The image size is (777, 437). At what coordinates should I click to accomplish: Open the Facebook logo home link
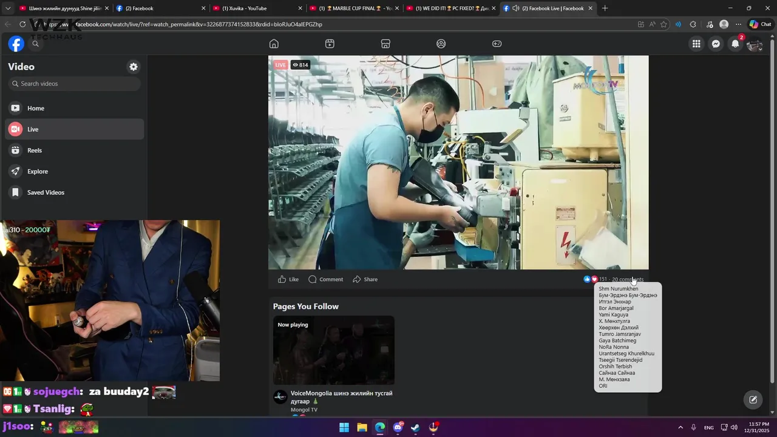16,44
